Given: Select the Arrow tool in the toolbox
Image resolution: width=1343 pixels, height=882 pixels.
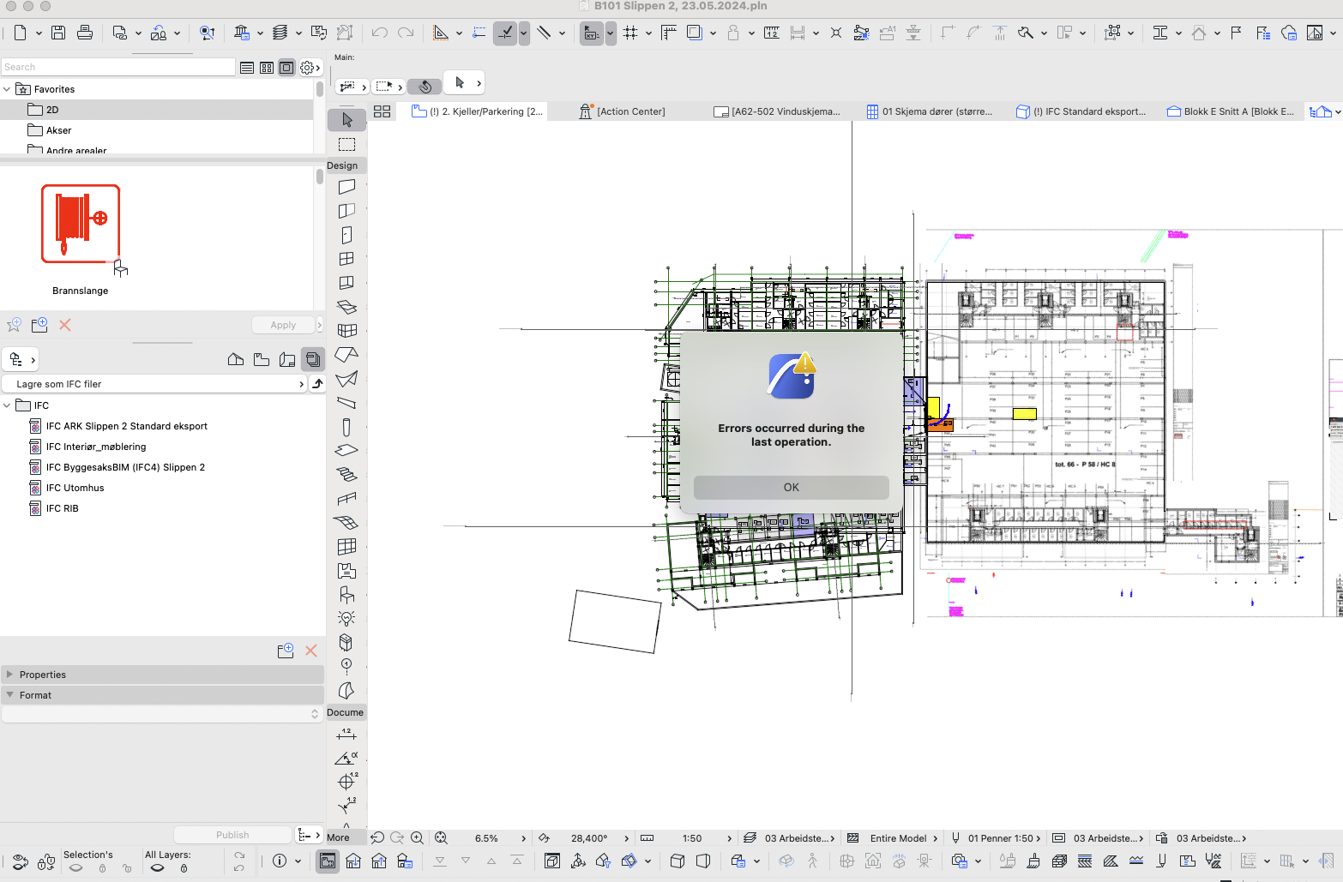Looking at the screenshot, I should (346, 120).
